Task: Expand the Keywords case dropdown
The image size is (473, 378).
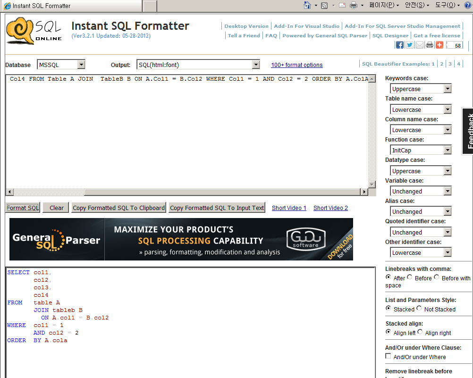Action: (421, 89)
